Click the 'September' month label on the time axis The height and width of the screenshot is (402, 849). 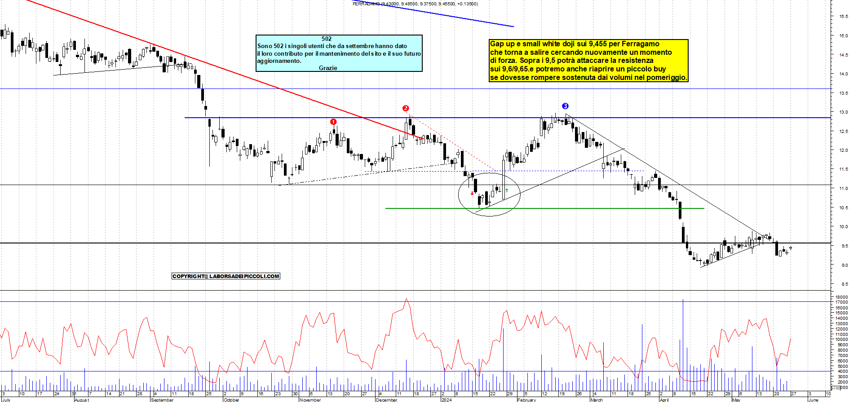(162, 400)
